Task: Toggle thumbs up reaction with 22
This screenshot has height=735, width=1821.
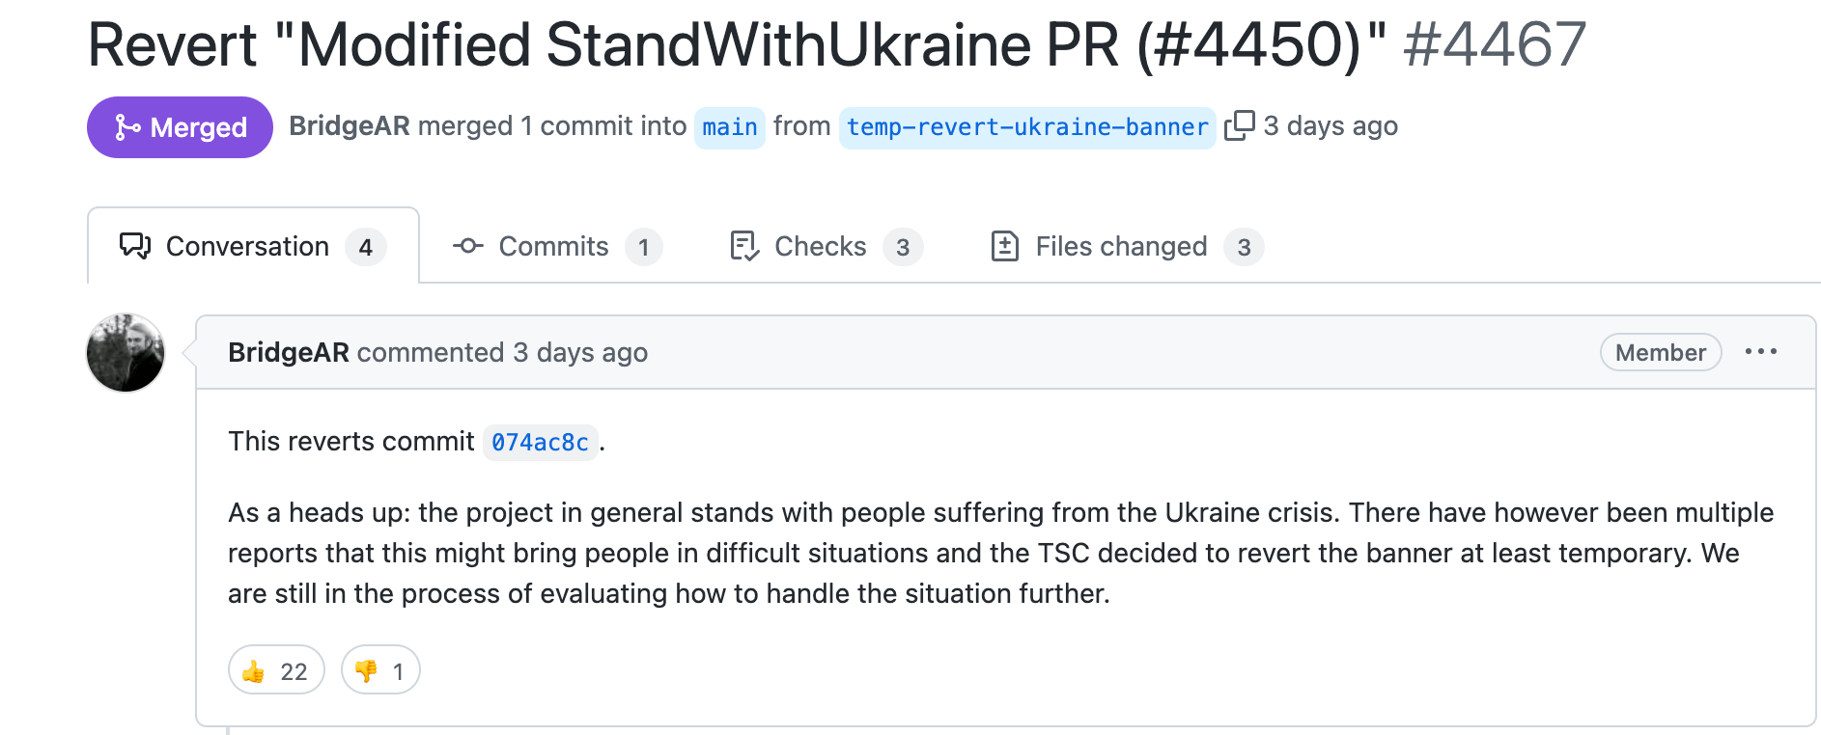Action: pyautogui.click(x=276, y=670)
